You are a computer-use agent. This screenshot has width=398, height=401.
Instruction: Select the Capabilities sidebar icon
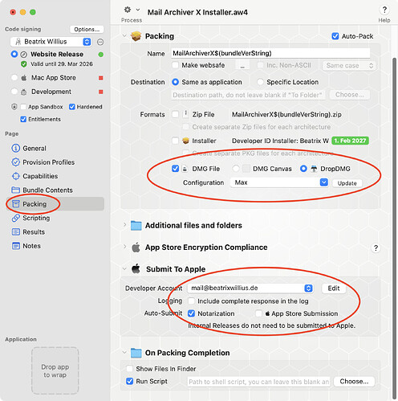coord(16,176)
